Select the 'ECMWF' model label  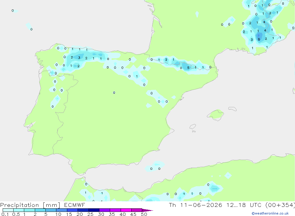(x=75, y=205)
